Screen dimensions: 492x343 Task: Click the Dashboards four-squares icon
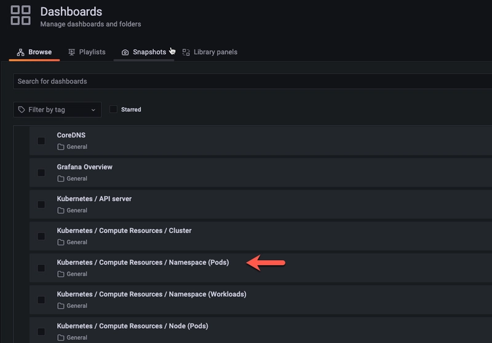pyautogui.click(x=20, y=15)
